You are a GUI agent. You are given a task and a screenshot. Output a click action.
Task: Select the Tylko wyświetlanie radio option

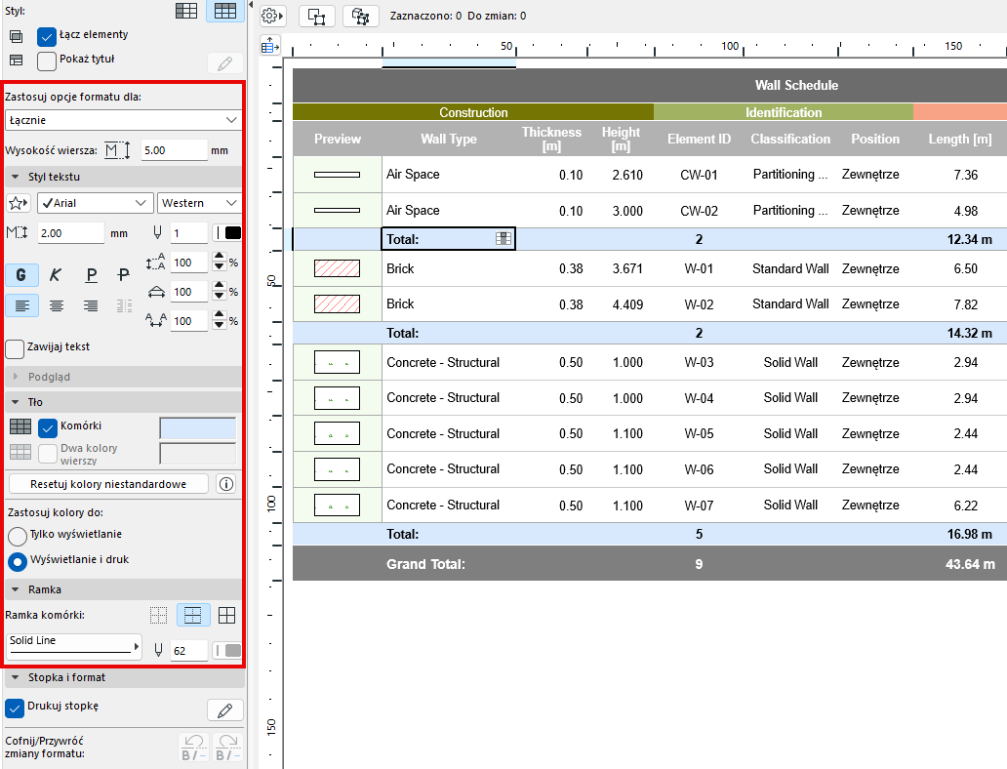click(18, 536)
